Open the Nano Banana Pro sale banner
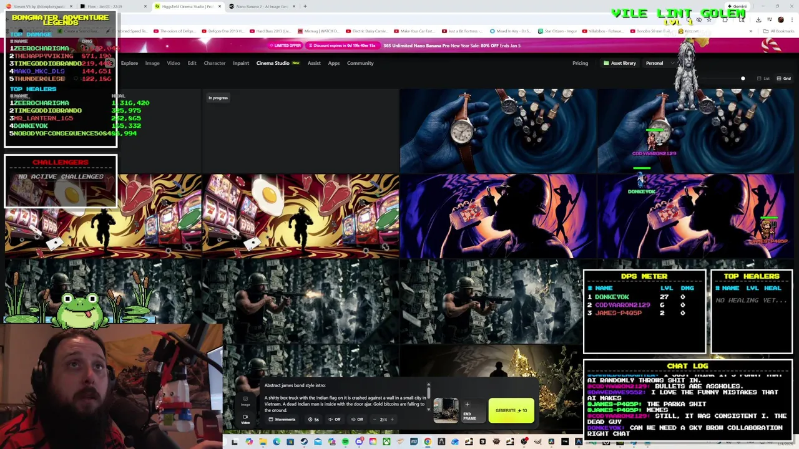799x449 pixels. [452, 46]
